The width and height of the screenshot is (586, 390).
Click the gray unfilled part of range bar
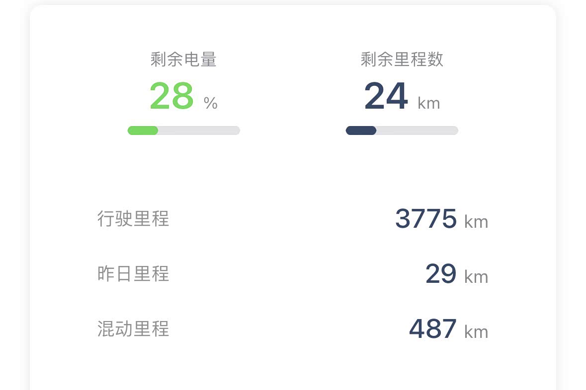coord(417,130)
